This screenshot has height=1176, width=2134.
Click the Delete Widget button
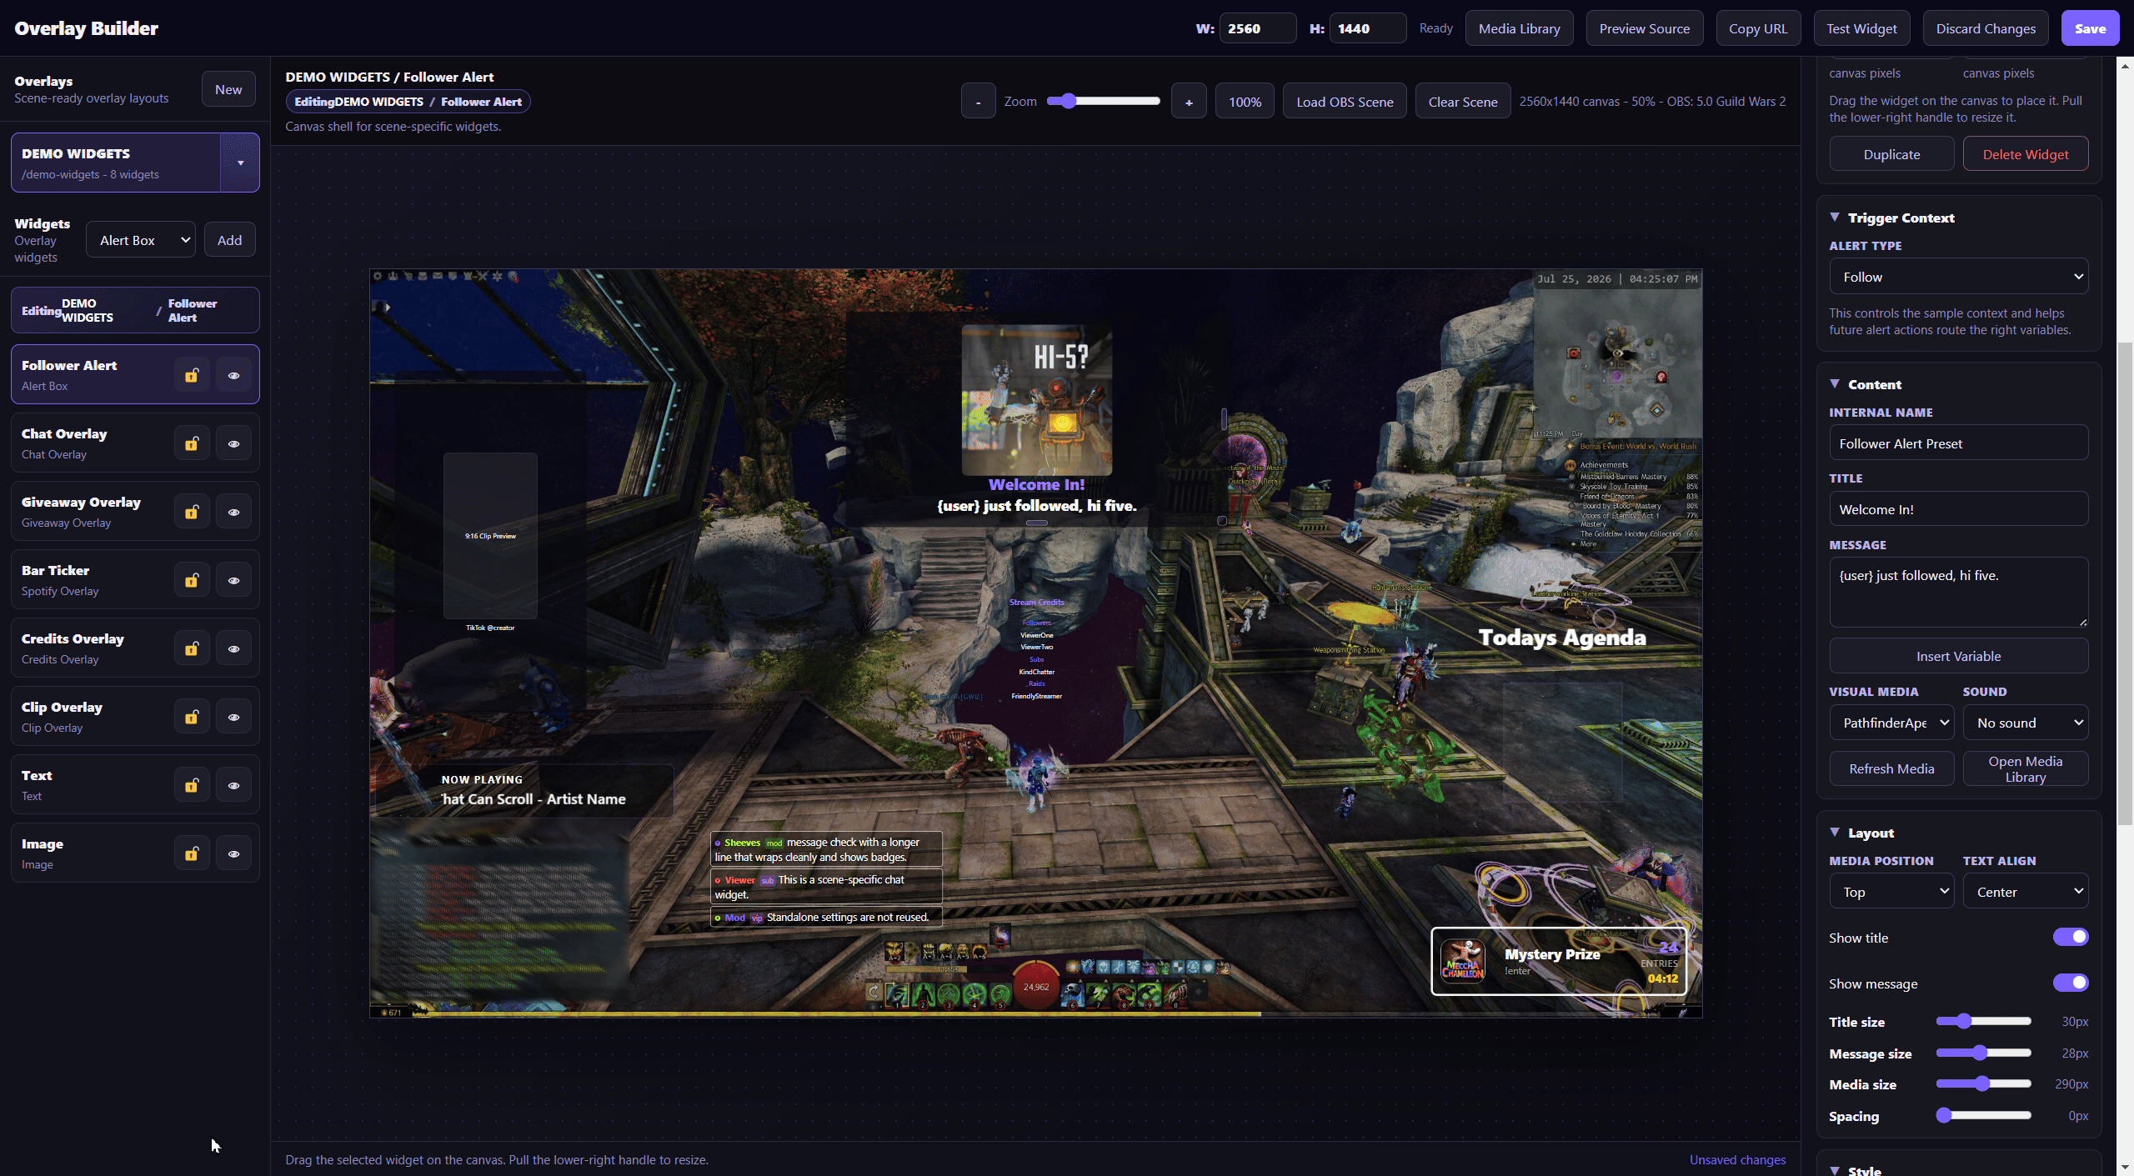[2026, 154]
